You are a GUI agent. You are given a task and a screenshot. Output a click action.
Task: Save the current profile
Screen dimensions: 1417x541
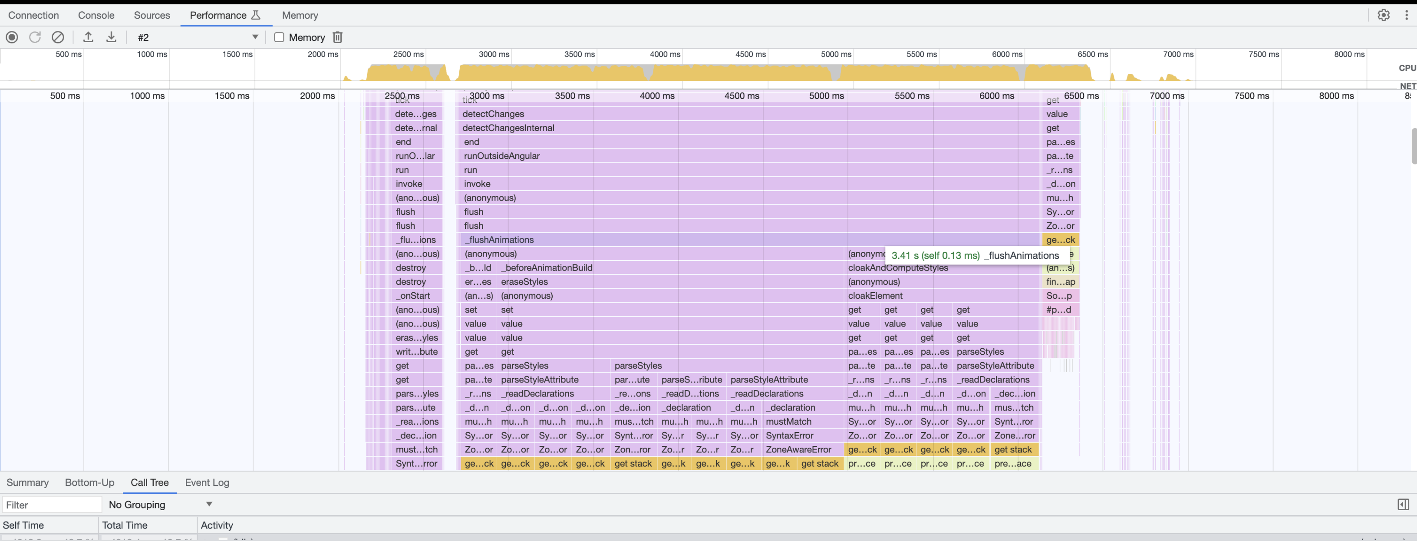click(111, 37)
